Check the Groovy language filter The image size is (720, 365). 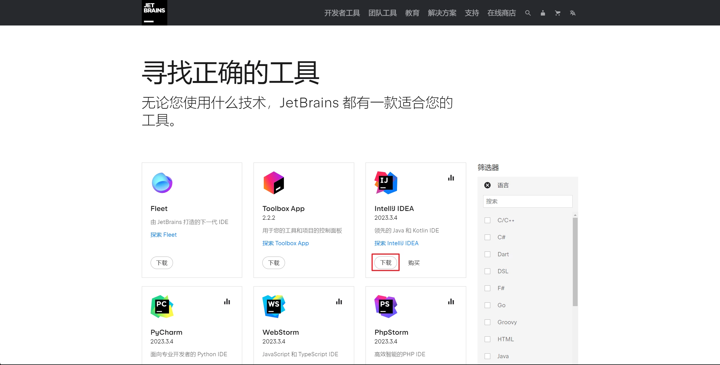487,322
